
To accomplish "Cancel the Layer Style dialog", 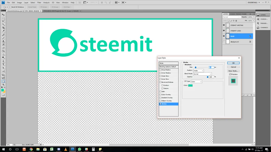I will 233,67.
